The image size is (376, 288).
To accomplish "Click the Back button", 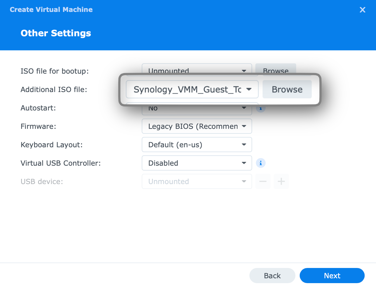I will (x=272, y=276).
